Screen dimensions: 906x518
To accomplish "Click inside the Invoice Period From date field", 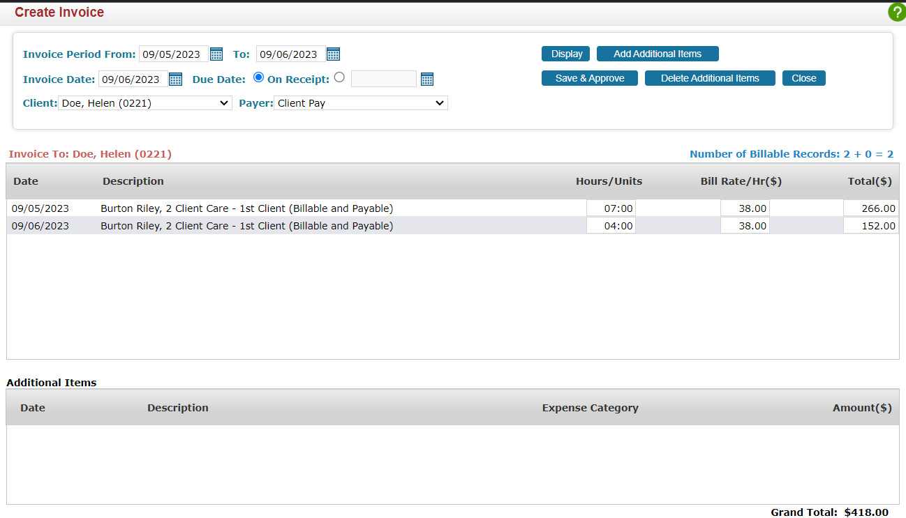I will [x=173, y=54].
